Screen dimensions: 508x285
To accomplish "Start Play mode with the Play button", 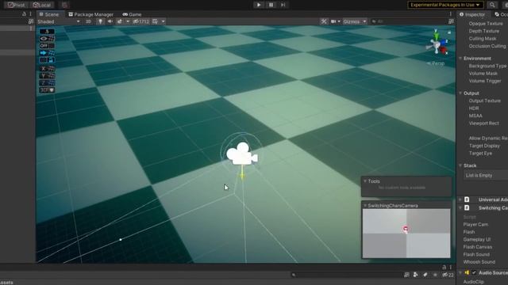I will coord(259,5).
